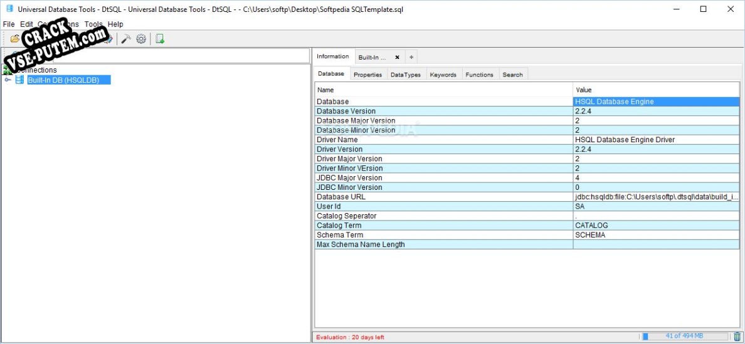Screen dimensions: 745x344
Task: Open the Edit menu
Action: pyautogui.click(x=26, y=24)
